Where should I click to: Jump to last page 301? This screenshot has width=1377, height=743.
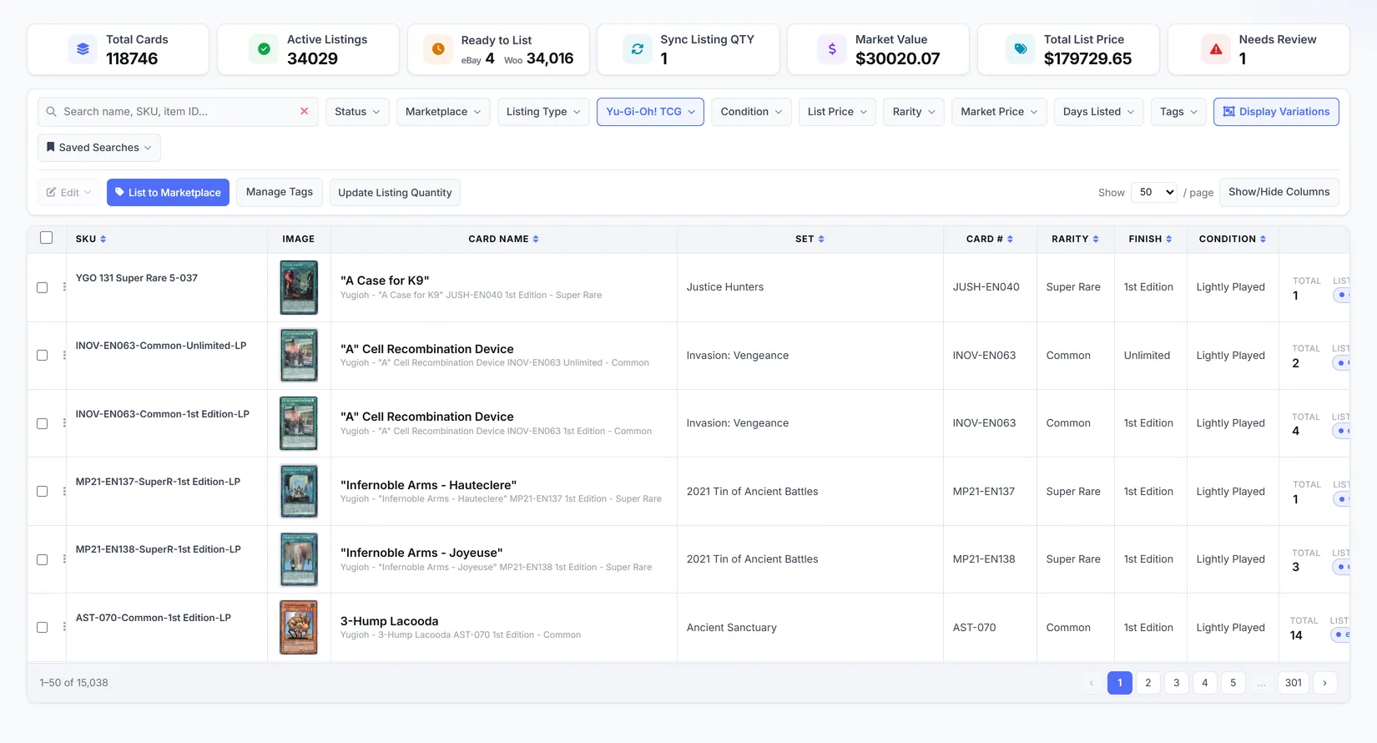1294,683
